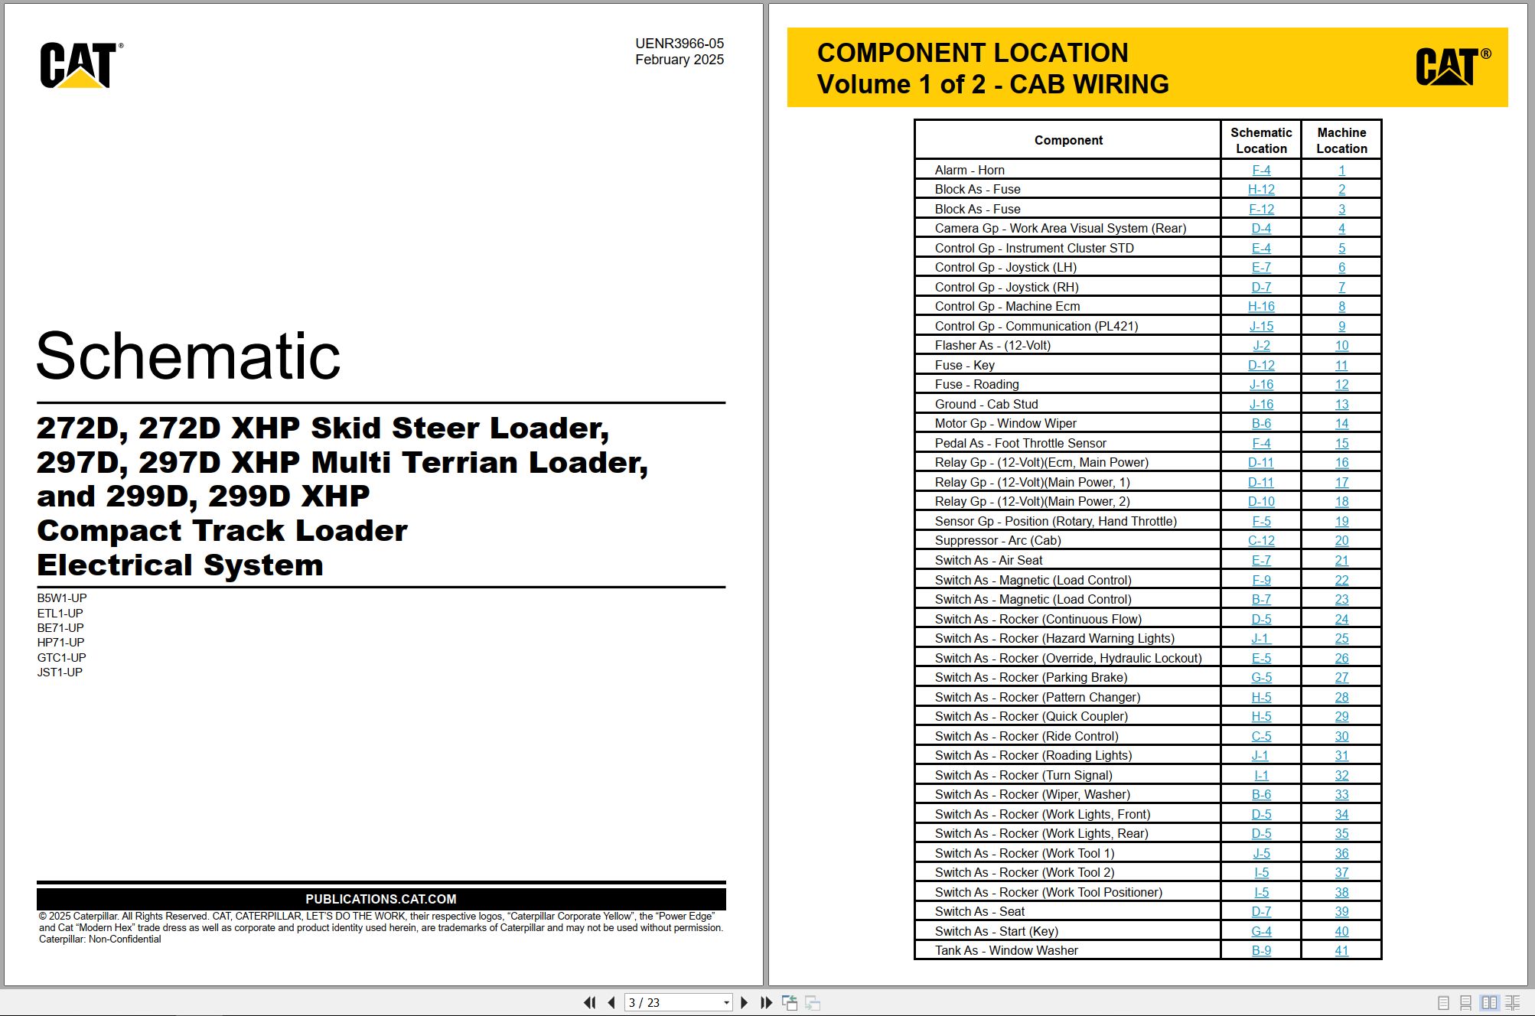The width and height of the screenshot is (1535, 1016).
Task: Open schematic location F-4 for Alarm - Horn
Action: pyautogui.click(x=1261, y=170)
